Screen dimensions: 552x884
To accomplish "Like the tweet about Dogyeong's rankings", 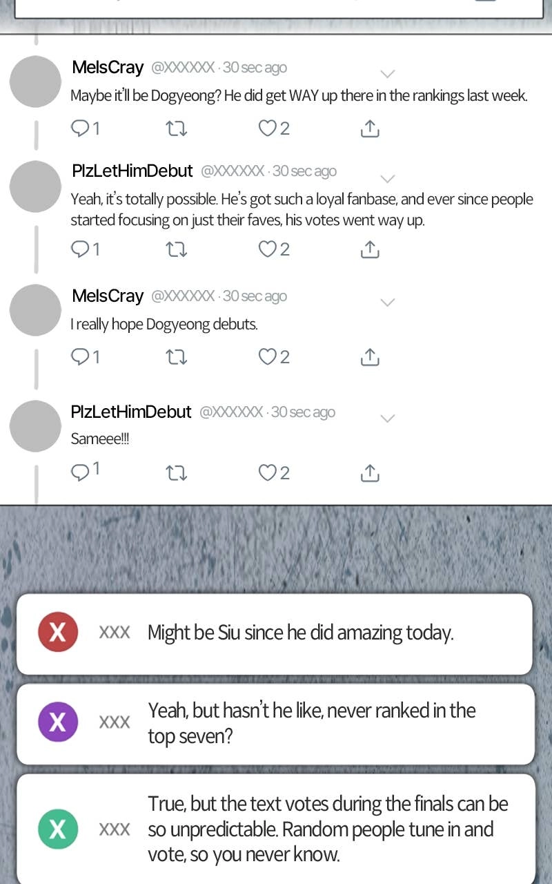I will [274, 128].
